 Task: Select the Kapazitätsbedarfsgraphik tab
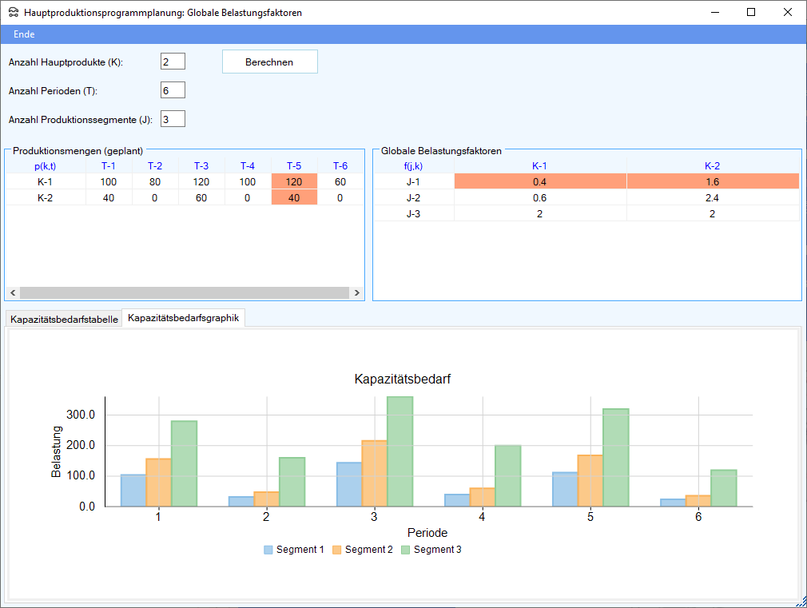183,317
